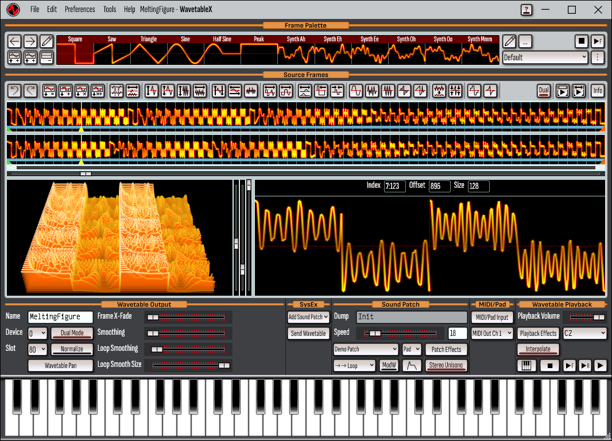The height and width of the screenshot is (441, 612).
Task: Open the Preferences menu
Action: pos(80,9)
